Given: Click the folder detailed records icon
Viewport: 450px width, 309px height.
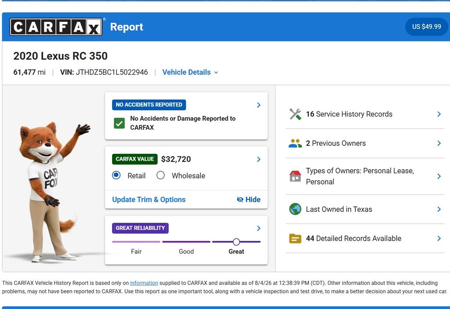Looking at the screenshot, I should point(295,238).
